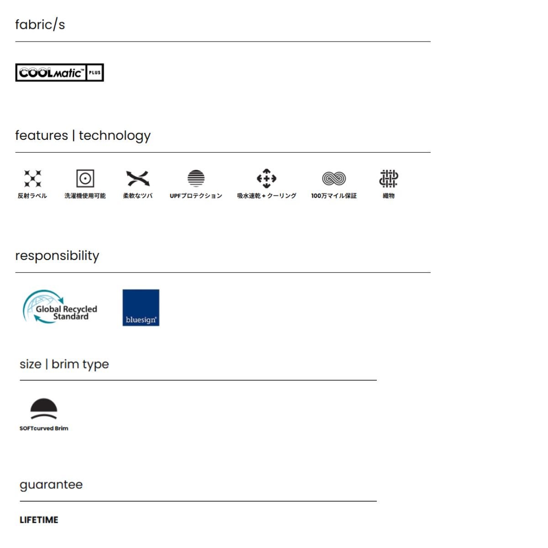Select the striped UPF protection icon
548x548 pixels.
[x=196, y=178]
